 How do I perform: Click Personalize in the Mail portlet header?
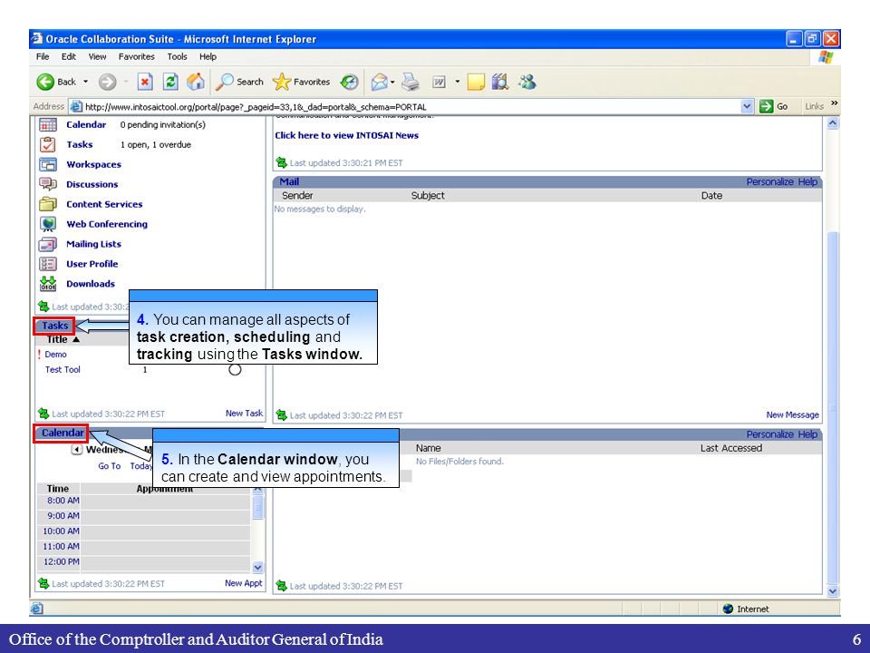769,181
